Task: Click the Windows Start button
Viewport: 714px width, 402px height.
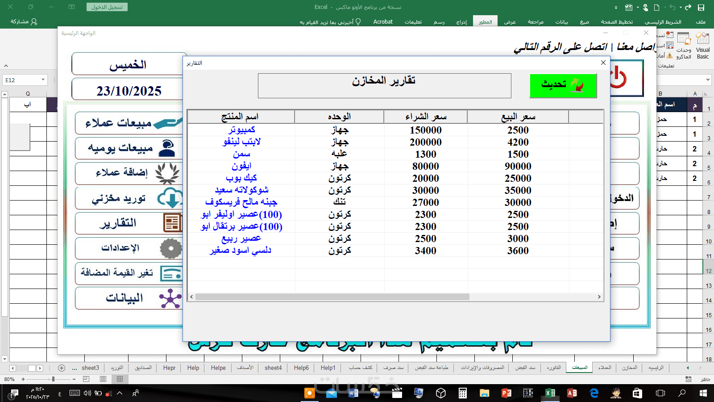Action: click(x=703, y=393)
